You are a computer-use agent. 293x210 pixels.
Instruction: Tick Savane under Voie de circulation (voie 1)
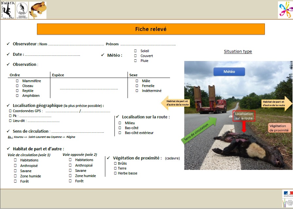15,171
